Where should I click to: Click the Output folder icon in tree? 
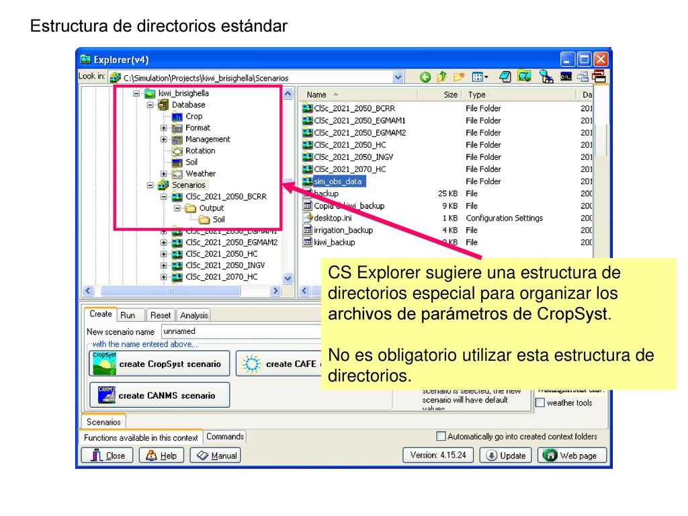click(x=190, y=208)
